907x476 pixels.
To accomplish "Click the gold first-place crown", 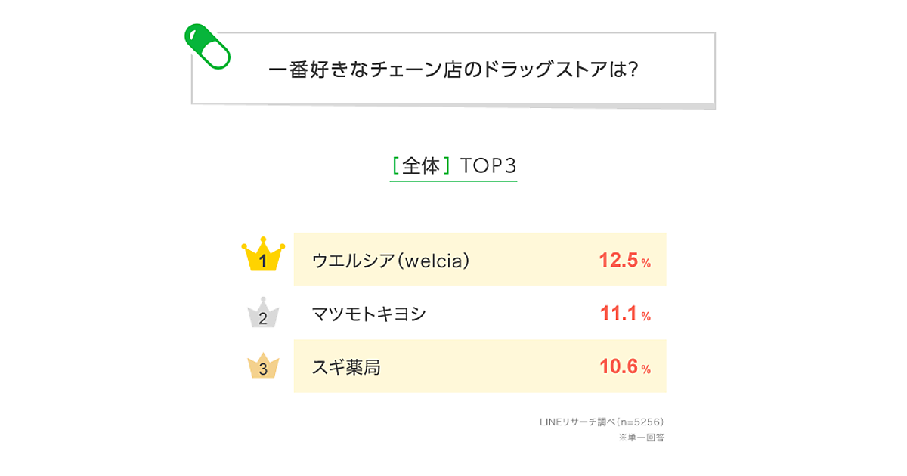I will click(263, 255).
